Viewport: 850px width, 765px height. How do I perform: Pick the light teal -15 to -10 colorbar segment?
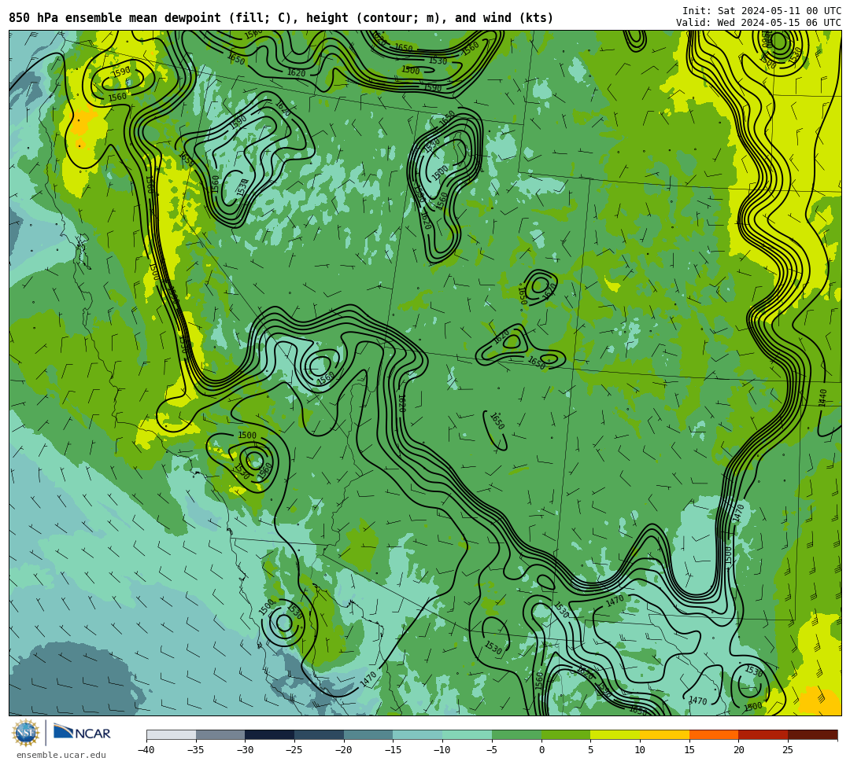(x=418, y=734)
